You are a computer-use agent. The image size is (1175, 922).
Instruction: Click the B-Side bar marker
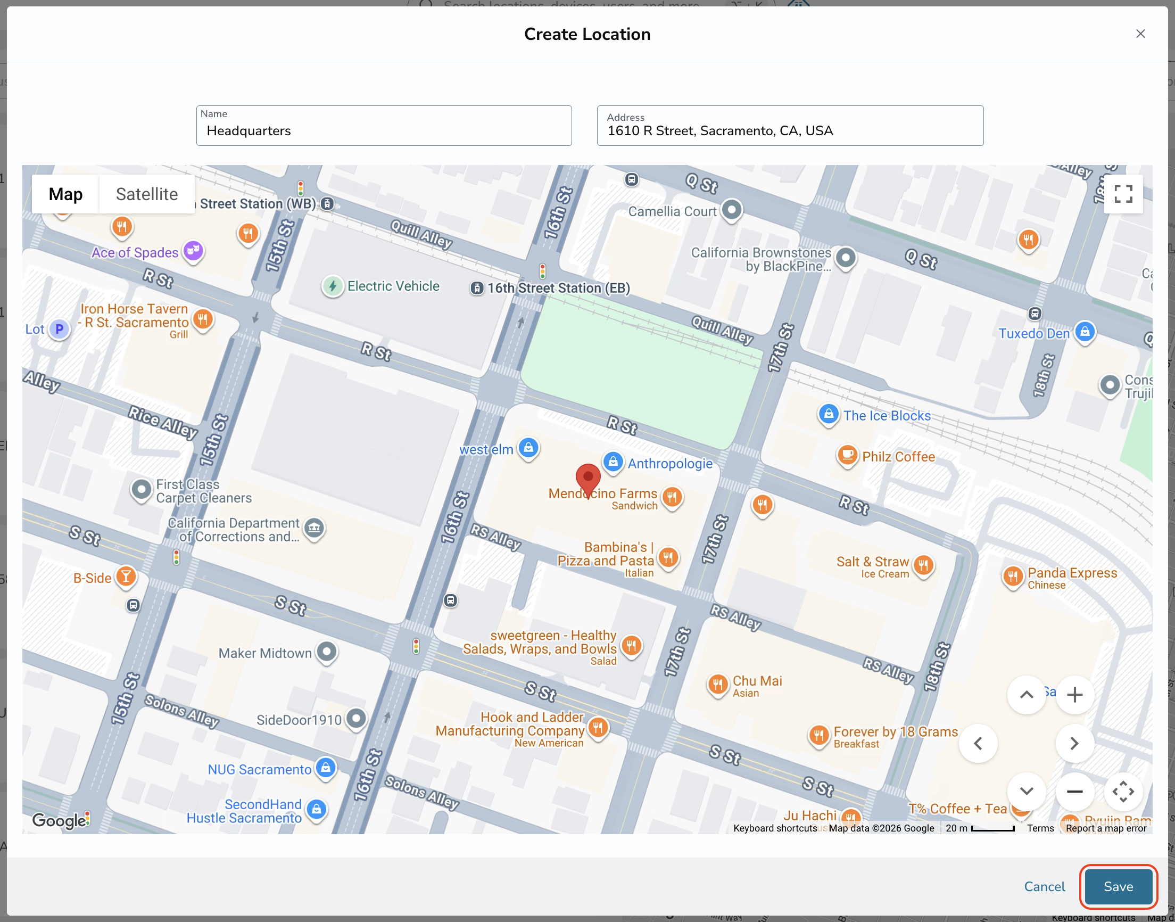125,577
